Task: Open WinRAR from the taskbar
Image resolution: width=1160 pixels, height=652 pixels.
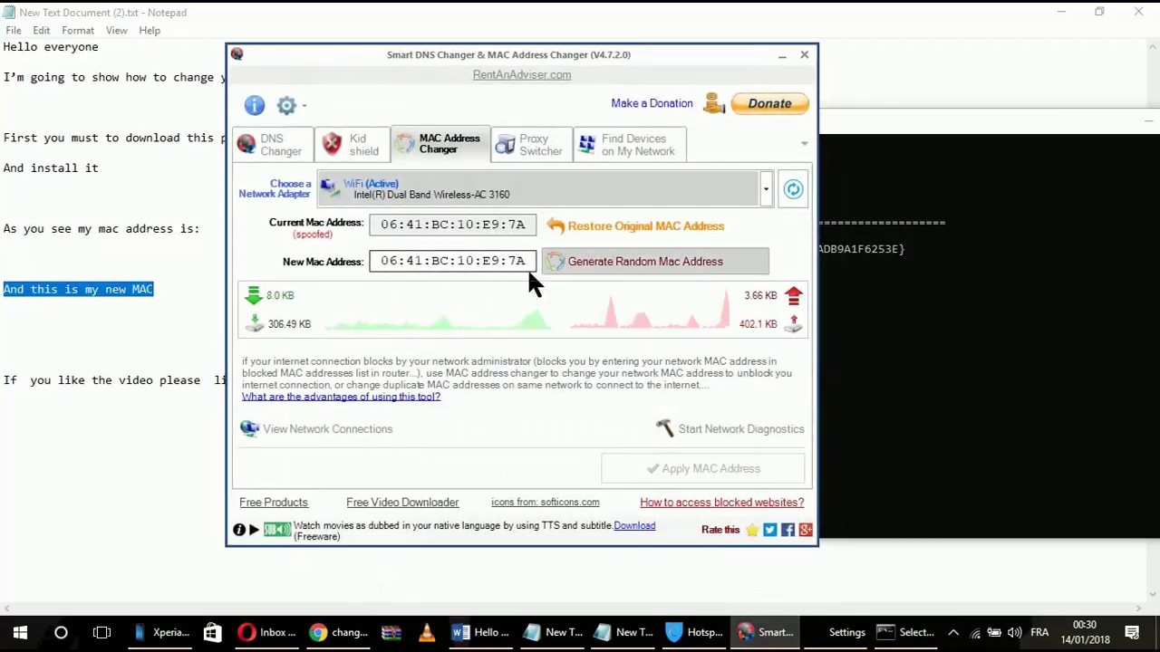Action: point(391,632)
